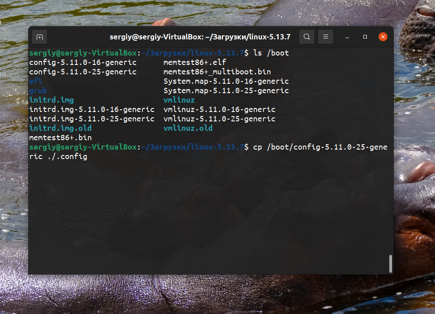Click memtest86+.bin file name
The height and width of the screenshot is (314, 435).
(60, 138)
